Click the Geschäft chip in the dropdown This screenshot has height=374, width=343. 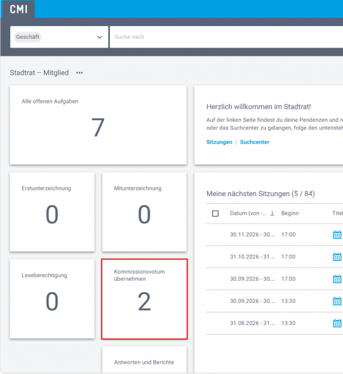click(x=28, y=37)
